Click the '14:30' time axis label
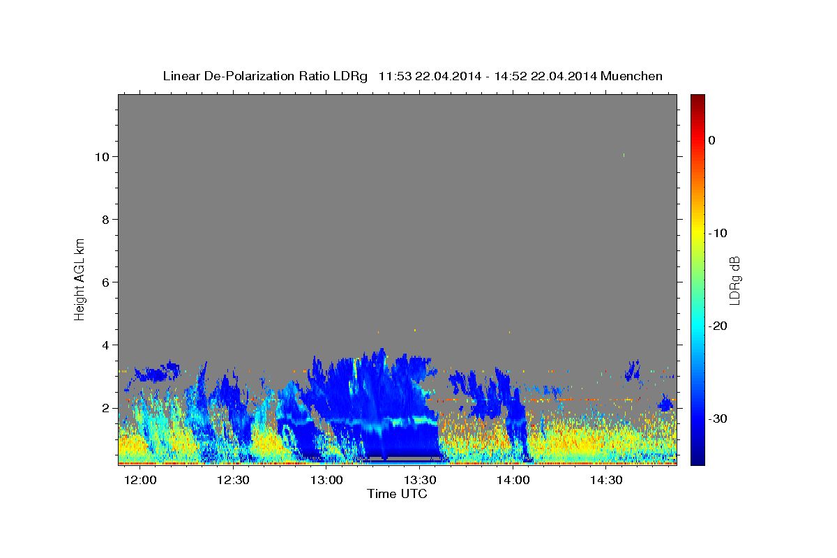 coord(607,481)
